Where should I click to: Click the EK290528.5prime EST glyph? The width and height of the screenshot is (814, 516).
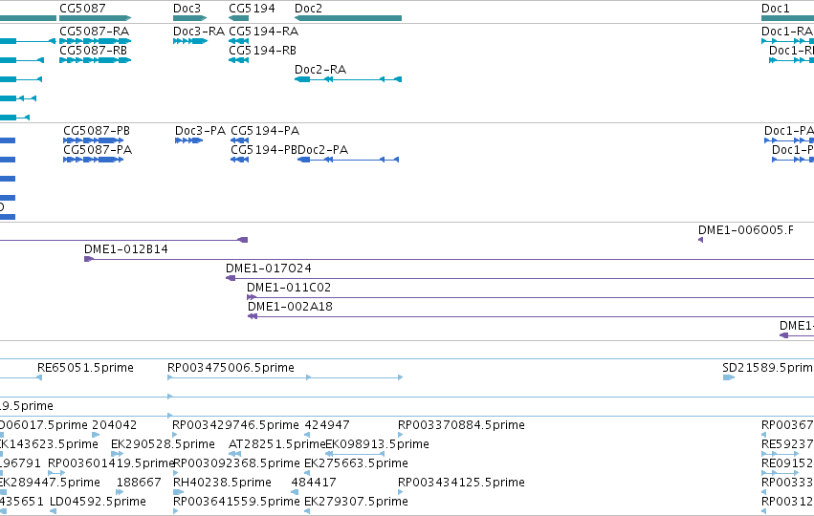[x=118, y=454]
